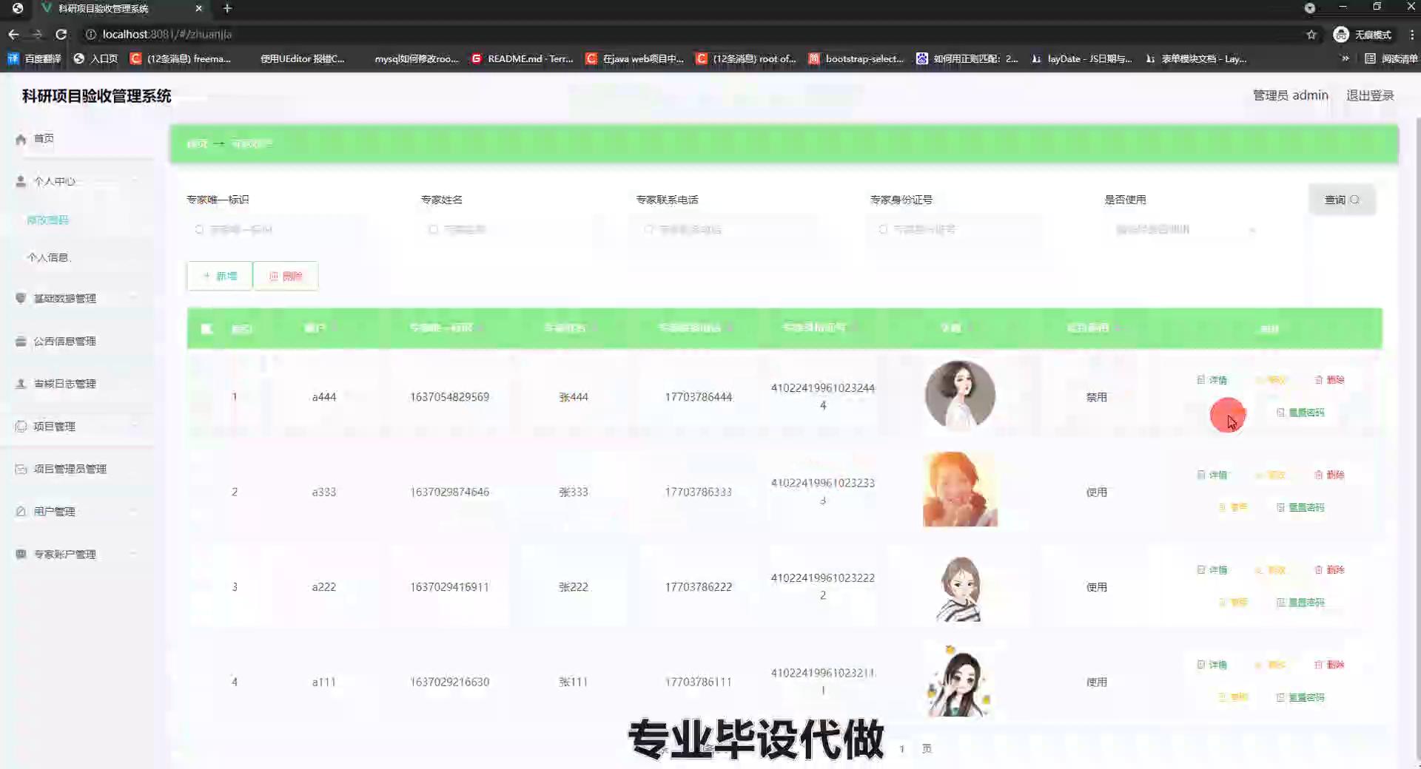Click the 新增 add button

[220, 276]
